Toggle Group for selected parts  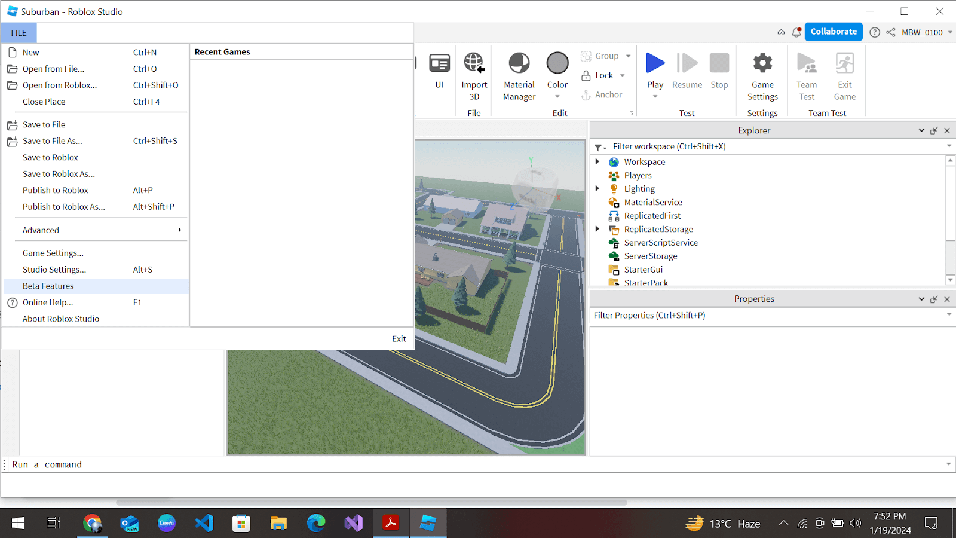pos(603,55)
